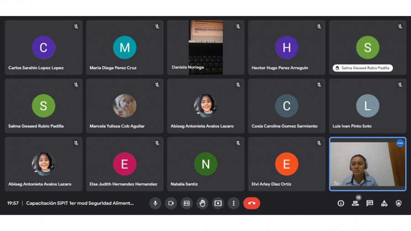
Task: Click muted mic icon on Carlos Sarahin tile
Action: tap(76, 27)
